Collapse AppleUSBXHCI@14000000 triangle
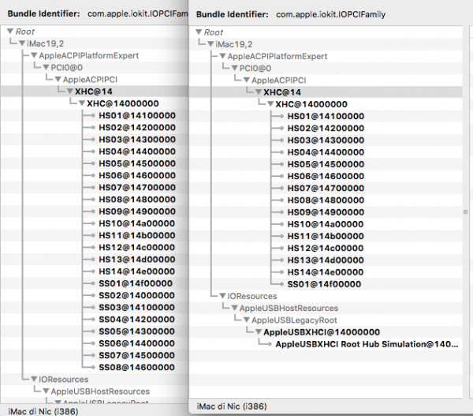Viewport: 473px width, 416px height. point(259,332)
